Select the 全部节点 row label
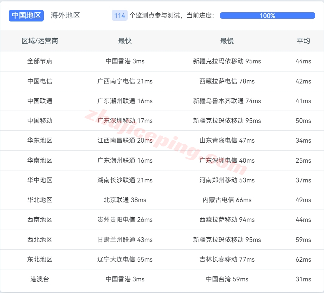 coord(40,61)
